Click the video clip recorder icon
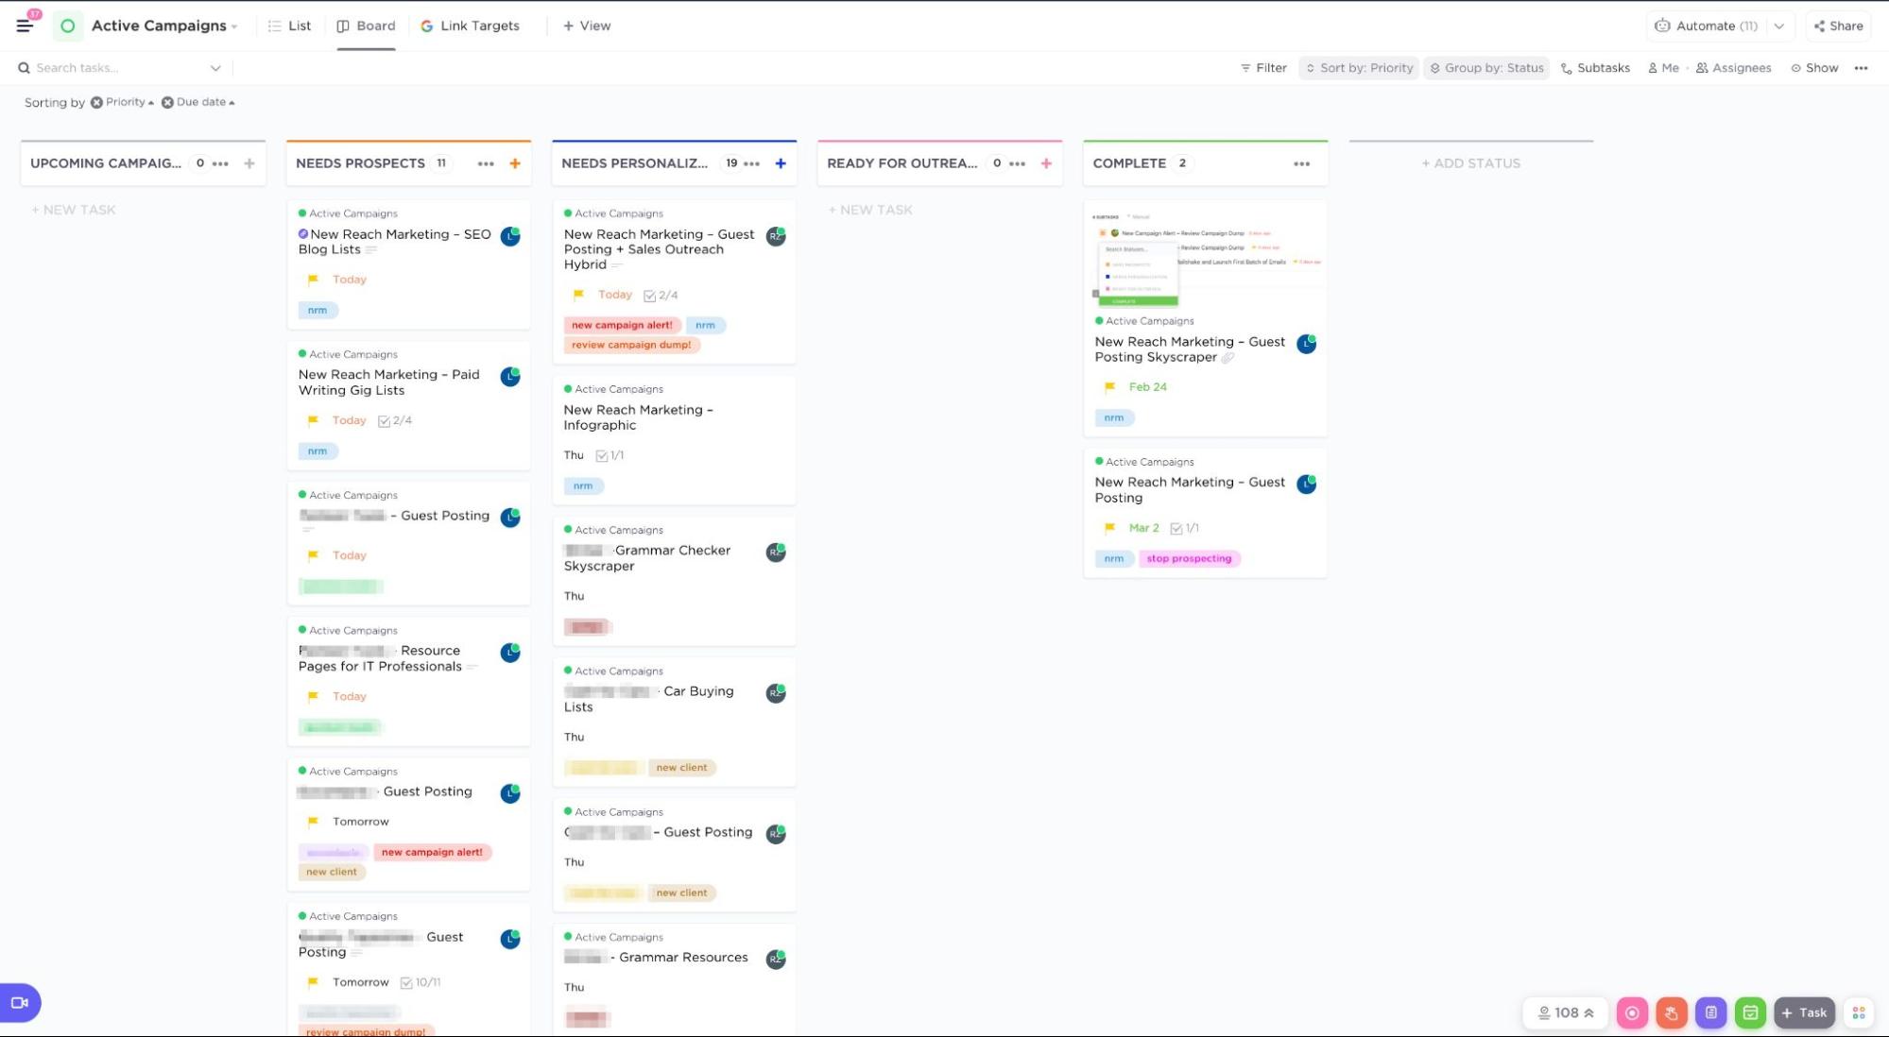Image resolution: width=1889 pixels, height=1037 pixels. [19, 1003]
